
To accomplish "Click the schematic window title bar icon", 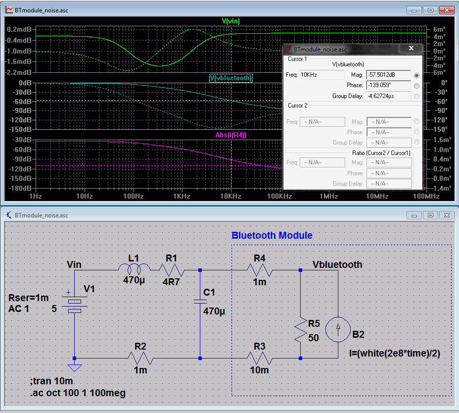I will [x=9, y=215].
